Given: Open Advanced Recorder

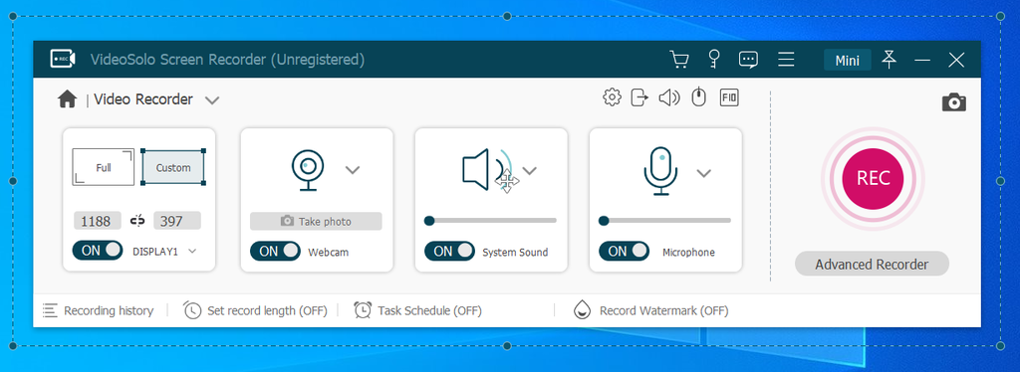Looking at the screenshot, I should coord(872,265).
